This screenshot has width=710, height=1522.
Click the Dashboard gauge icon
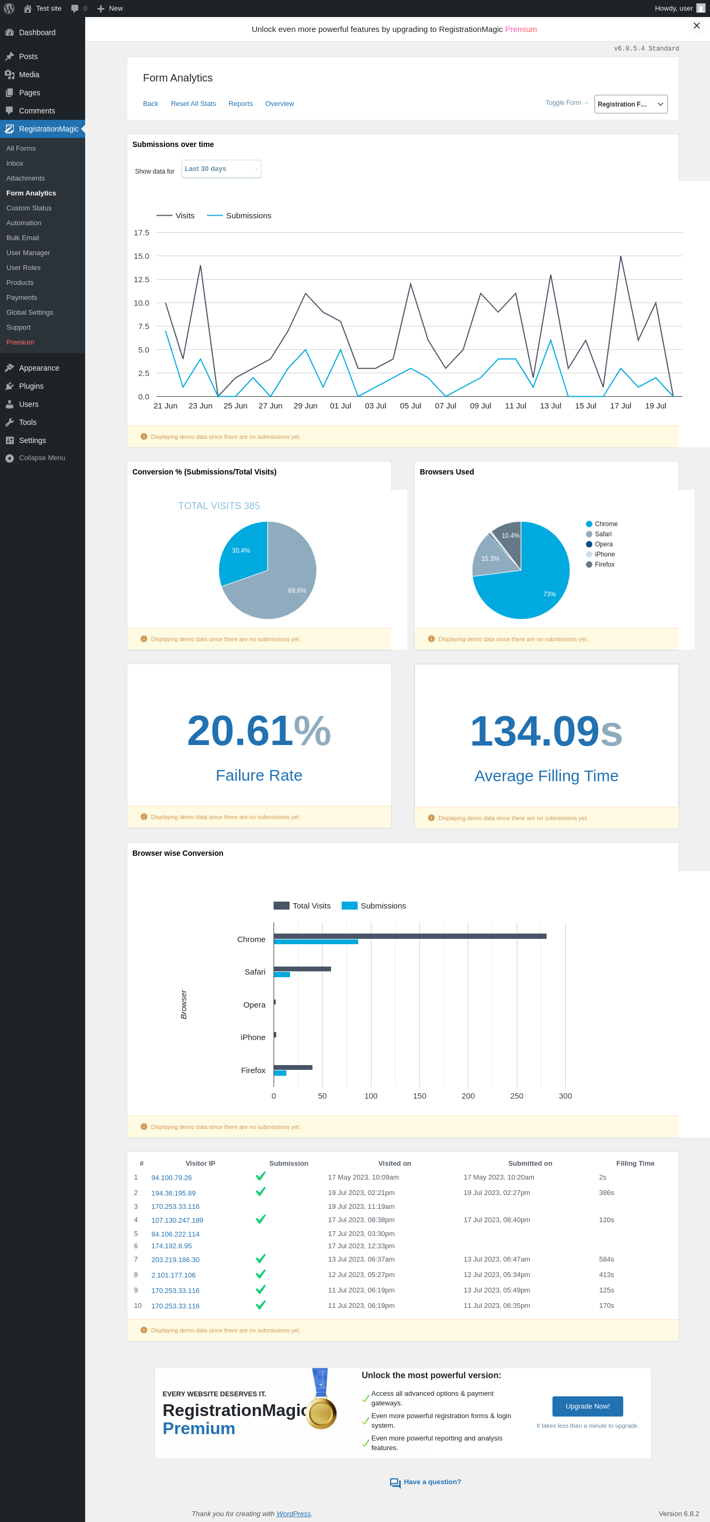10,32
